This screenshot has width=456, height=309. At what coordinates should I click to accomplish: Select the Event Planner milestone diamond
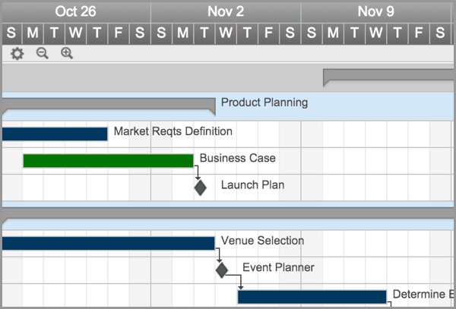(221, 270)
